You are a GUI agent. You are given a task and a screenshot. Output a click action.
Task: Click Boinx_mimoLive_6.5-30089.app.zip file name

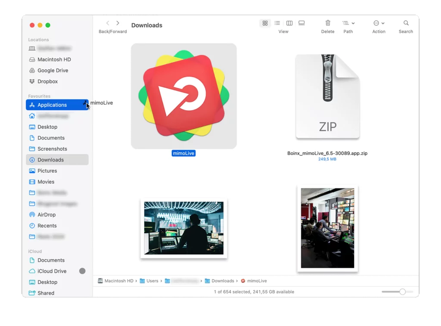point(327,153)
